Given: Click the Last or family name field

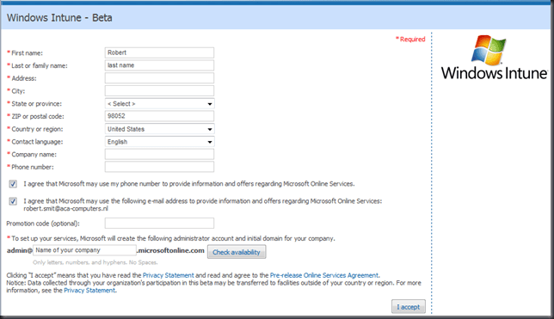Looking at the screenshot, I should [x=159, y=65].
